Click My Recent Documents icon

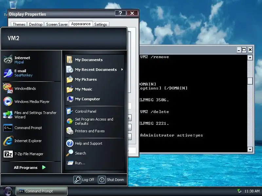point(70,69)
